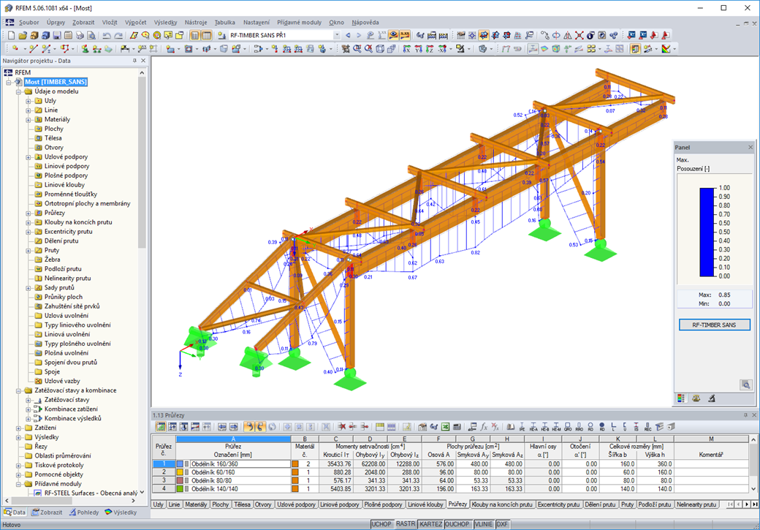Select the Zoom magnifier tool
This screenshot has height=530, width=760.
point(356,50)
